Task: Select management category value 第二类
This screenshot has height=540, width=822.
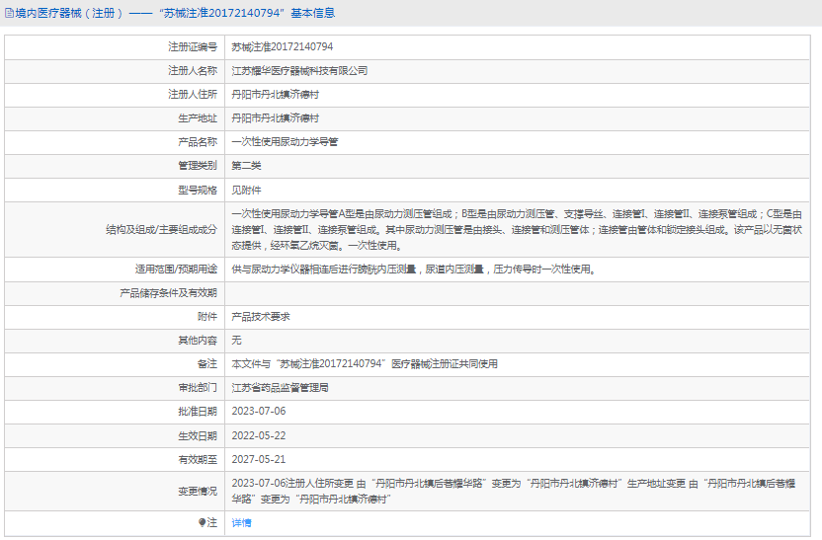Action: [x=246, y=166]
